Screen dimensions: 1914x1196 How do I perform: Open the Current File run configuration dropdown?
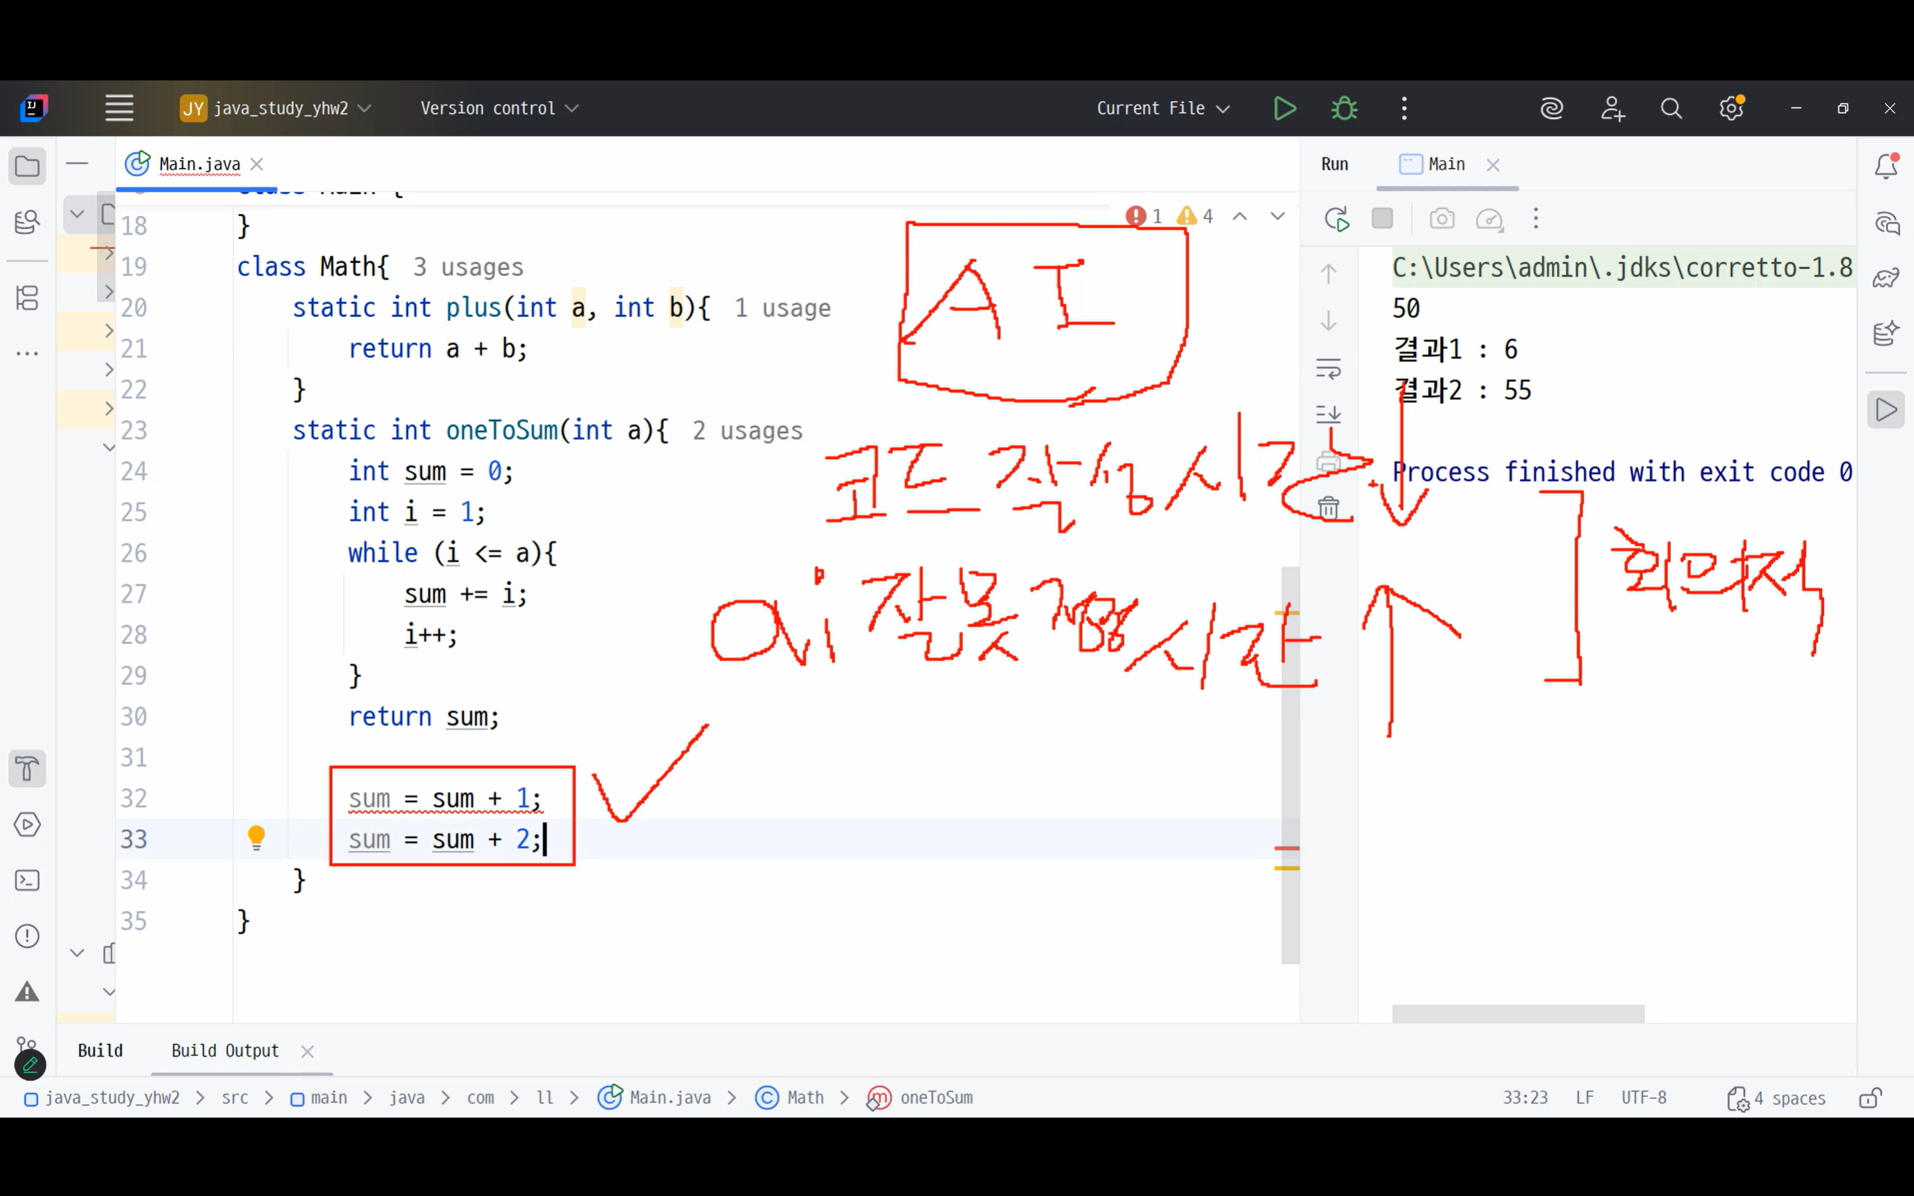click(1164, 108)
